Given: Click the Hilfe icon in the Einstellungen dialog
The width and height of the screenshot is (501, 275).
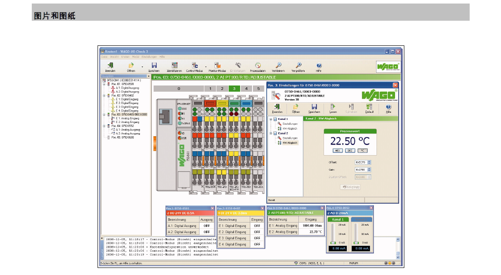Looking at the screenshot, I should pyautogui.click(x=388, y=107).
